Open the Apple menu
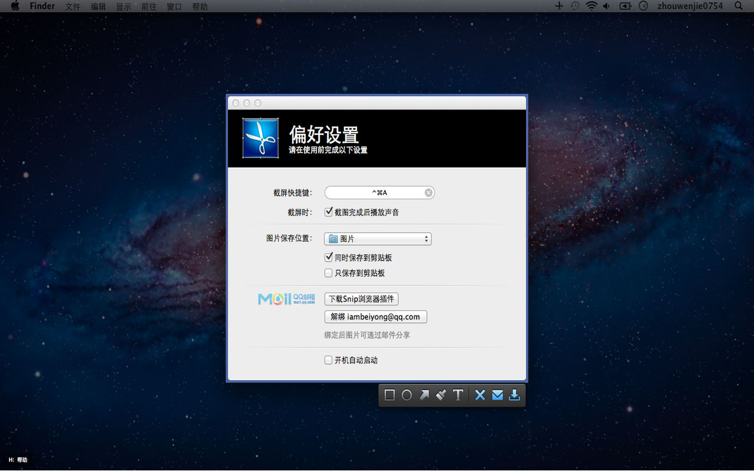Screen dimensions: 754x471 click(x=15, y=6)
